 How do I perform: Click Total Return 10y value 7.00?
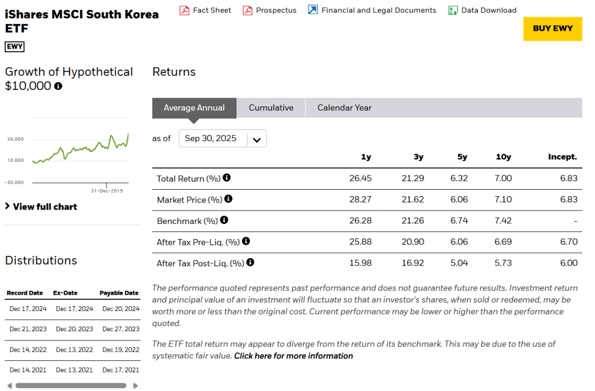503,179
